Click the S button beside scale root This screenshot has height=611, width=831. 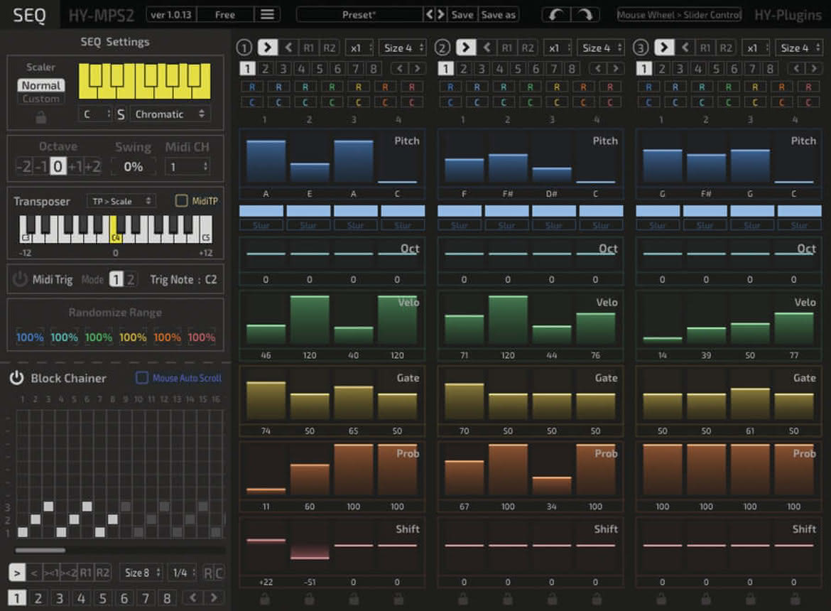tap(121, 114)
